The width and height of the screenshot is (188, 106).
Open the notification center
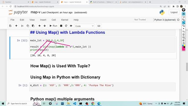pyautogui.click(x=184, y=104)
